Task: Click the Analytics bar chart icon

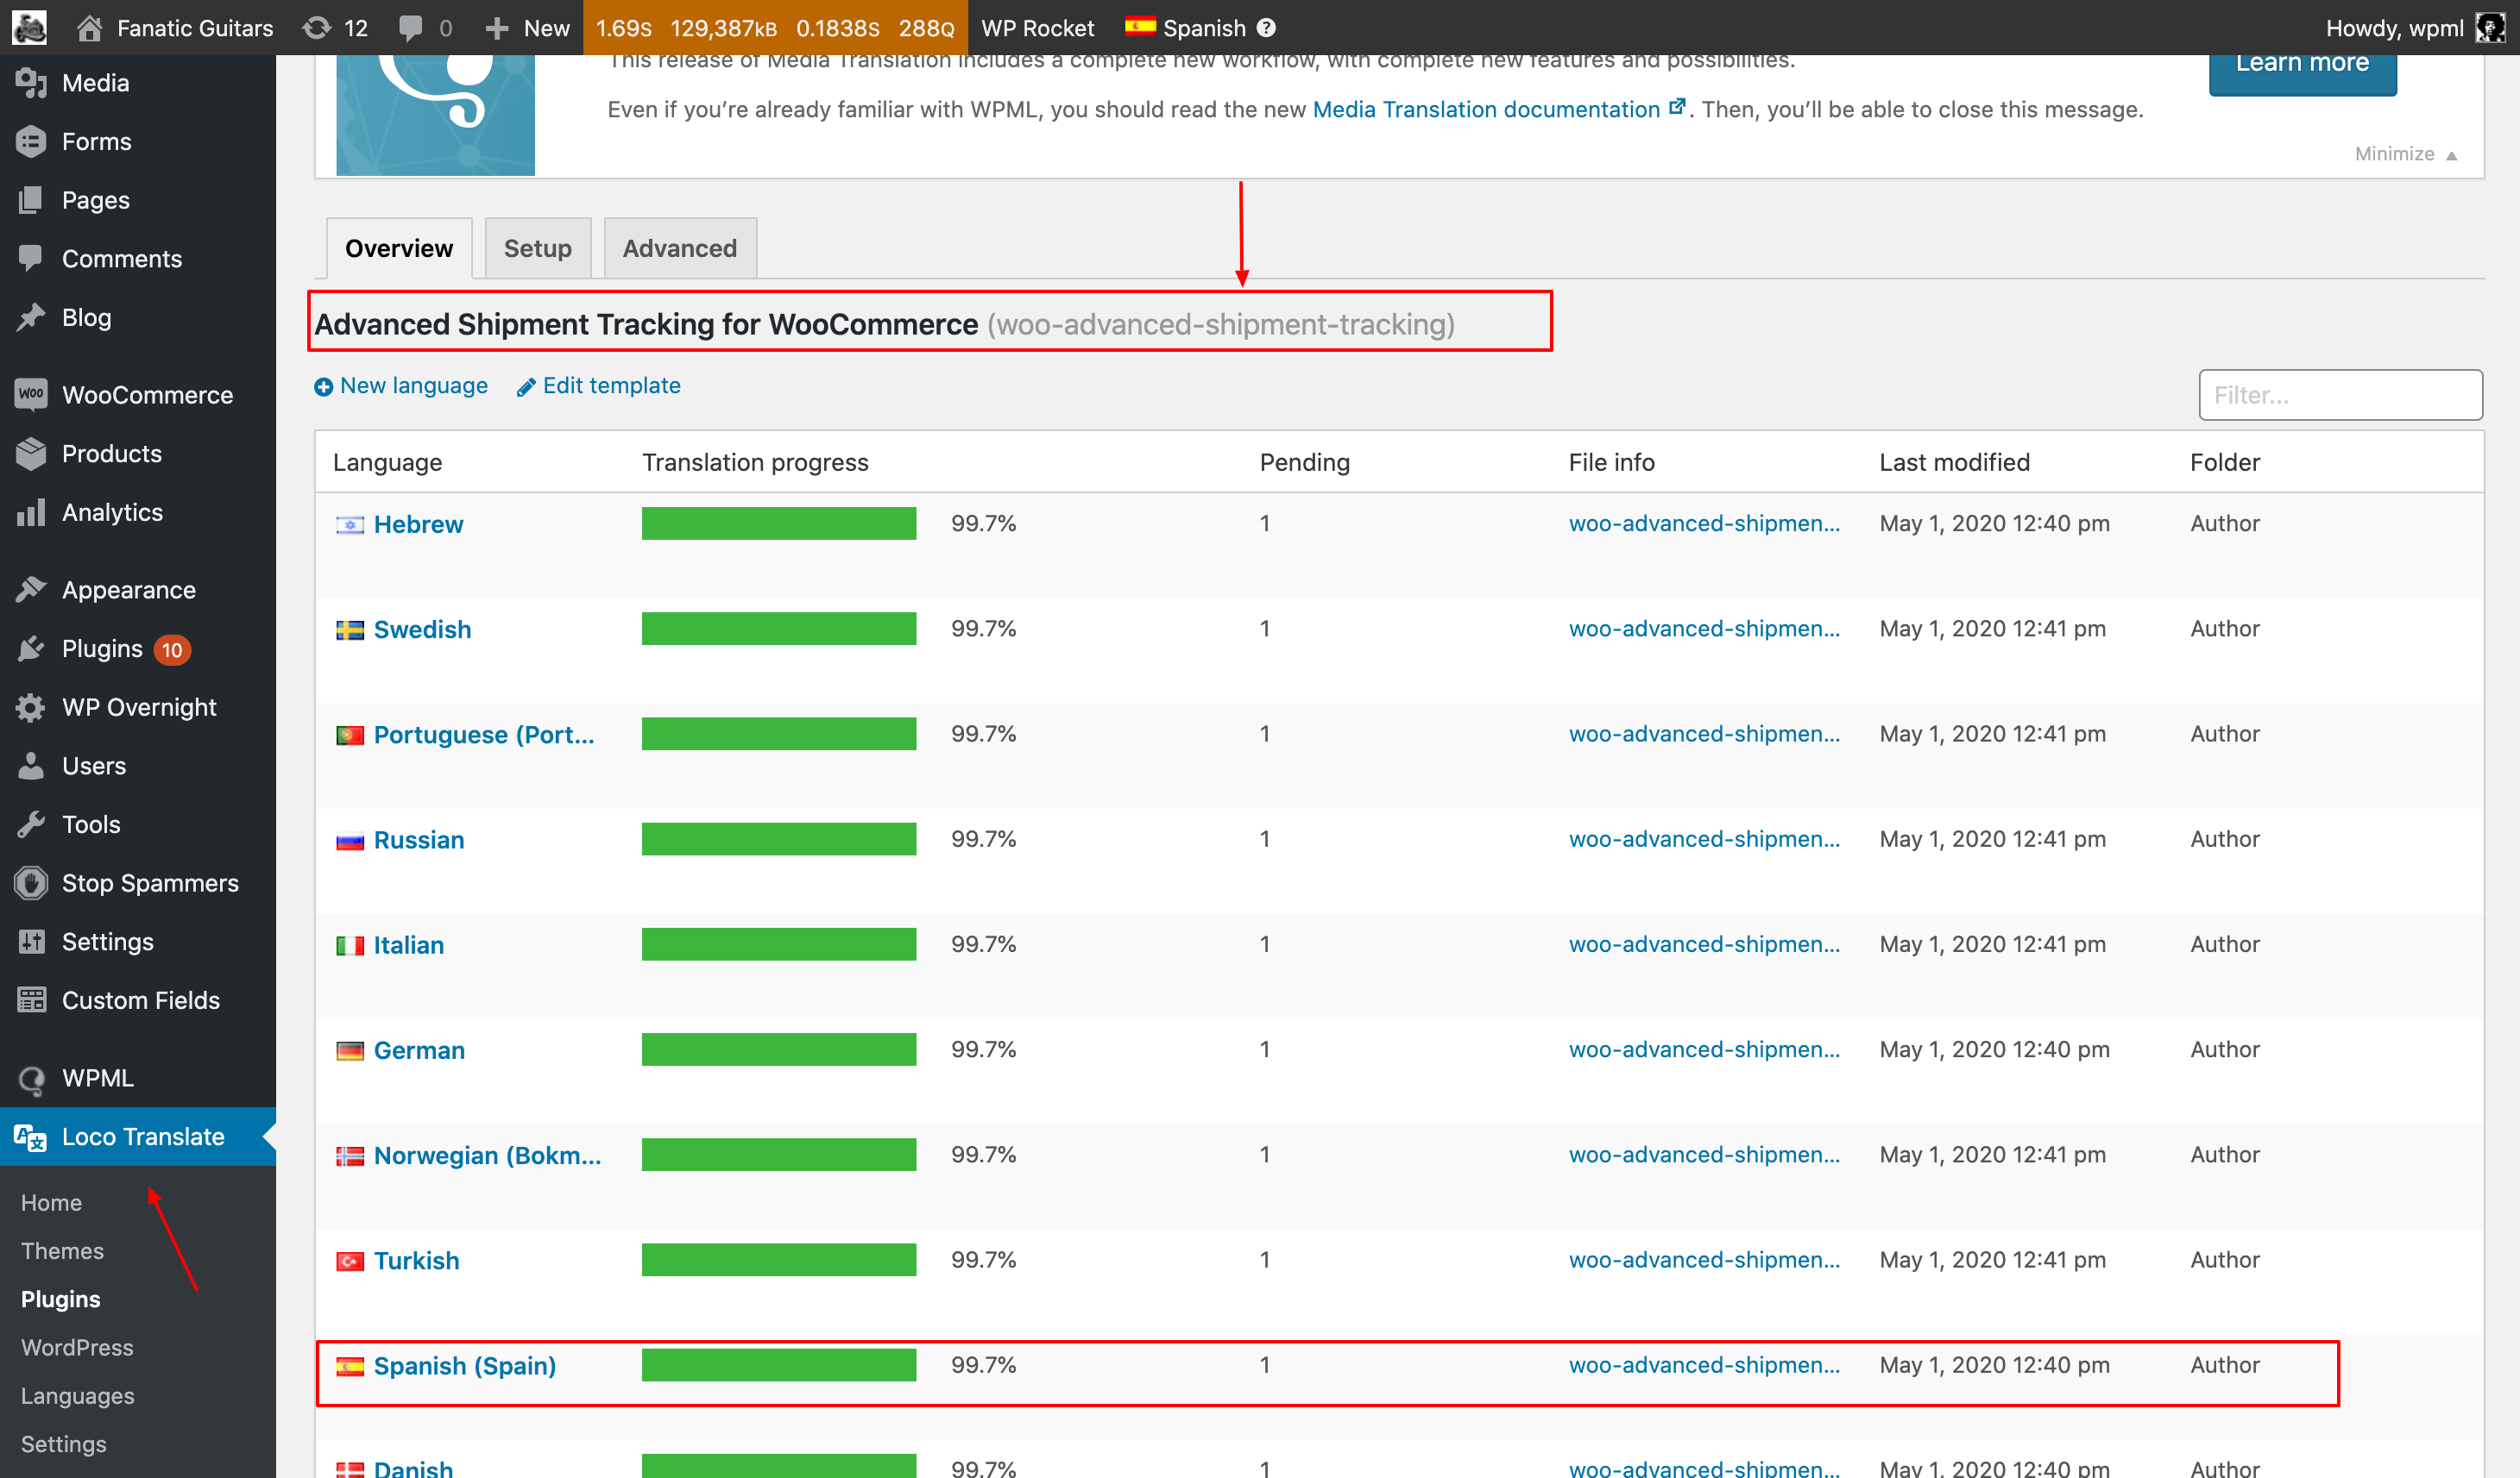Action: 31,513
